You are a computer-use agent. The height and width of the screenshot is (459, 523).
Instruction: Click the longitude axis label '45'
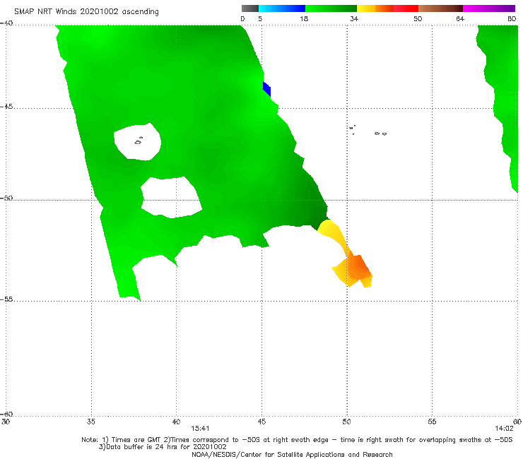[x=261, y=422]
